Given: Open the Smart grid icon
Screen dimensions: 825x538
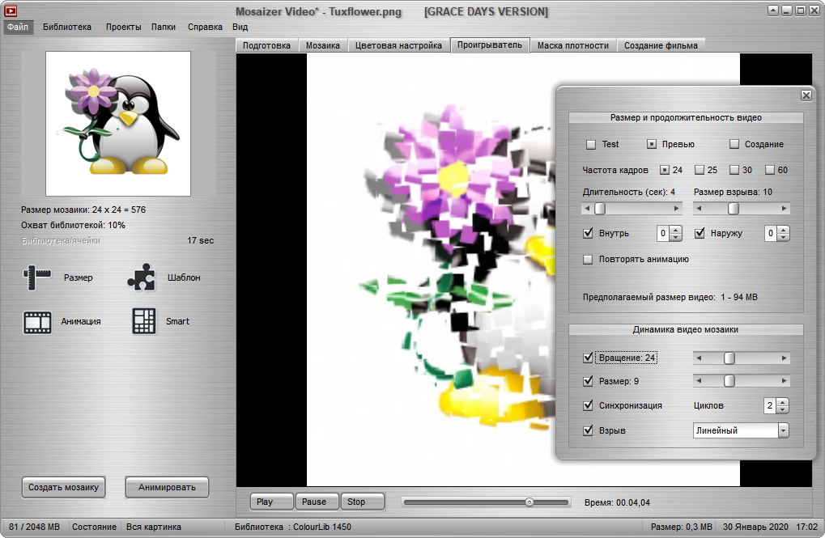Looking at the screenshot, I should (143, 321).
